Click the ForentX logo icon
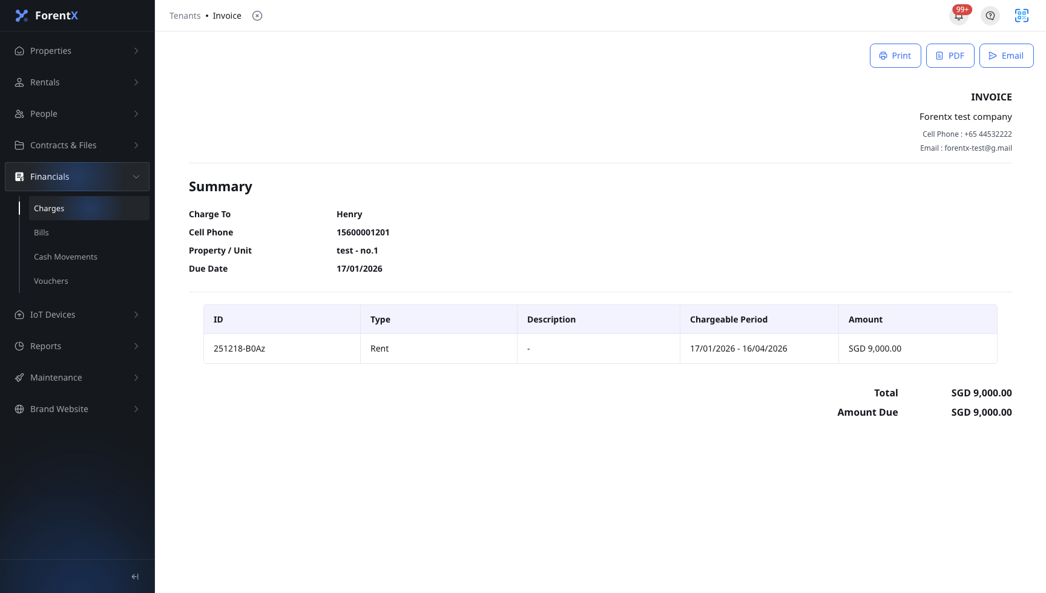Image resolution: width=1046 pixels, height=593 pixels. [x=22, y=16]
